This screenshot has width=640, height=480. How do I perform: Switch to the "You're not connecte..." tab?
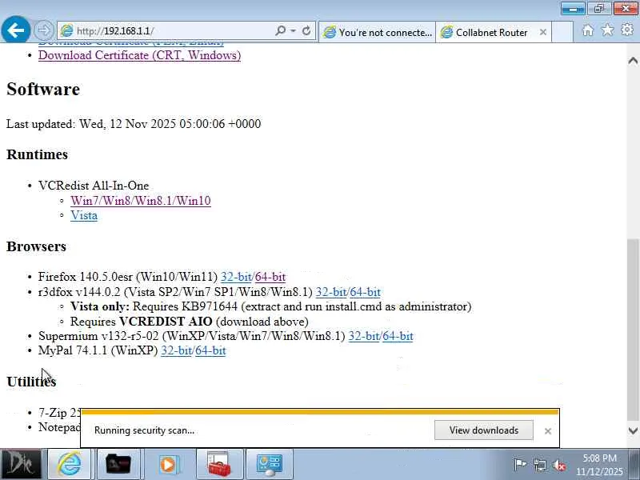tap(378, 32)
